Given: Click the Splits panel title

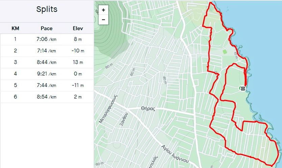Looking at the screenshot, I should [x=47, y=9].
